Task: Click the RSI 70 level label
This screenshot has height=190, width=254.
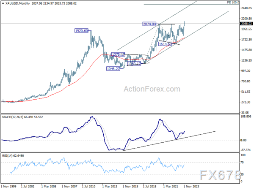Action: tap(242, 163)
